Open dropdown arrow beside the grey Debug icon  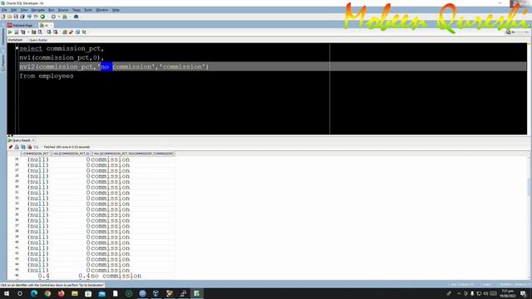point(59,17)
